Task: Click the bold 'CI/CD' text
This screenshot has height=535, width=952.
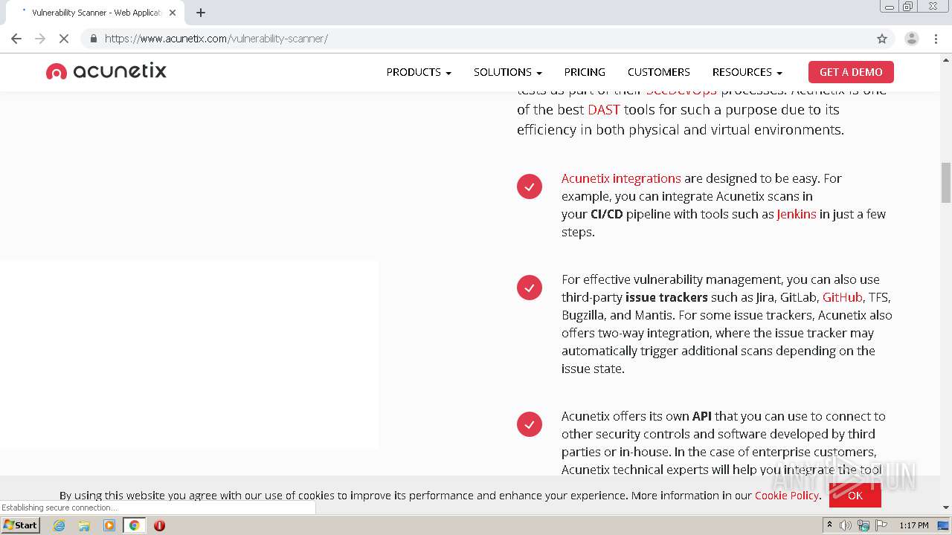Action: [x=607, y=214]
